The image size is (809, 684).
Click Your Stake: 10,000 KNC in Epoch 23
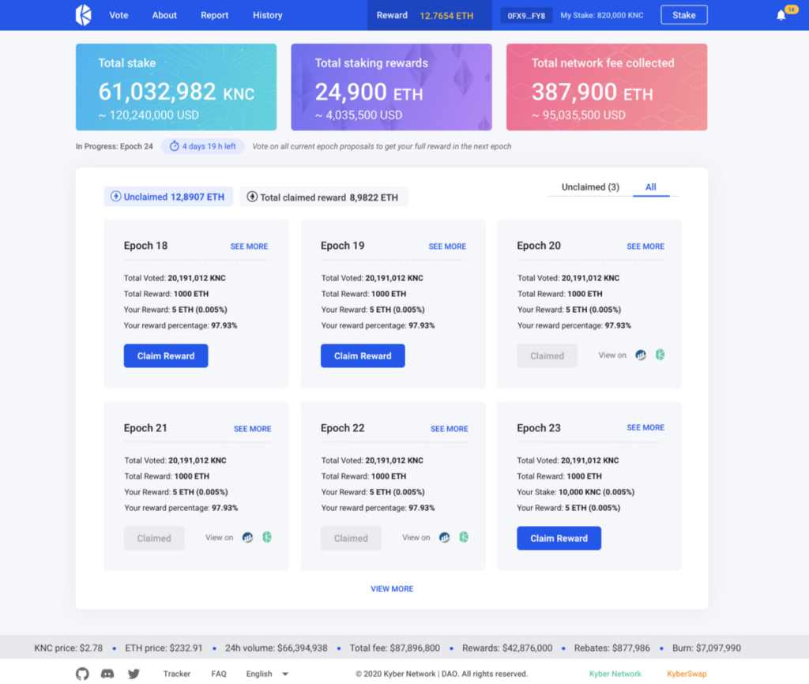576,492
